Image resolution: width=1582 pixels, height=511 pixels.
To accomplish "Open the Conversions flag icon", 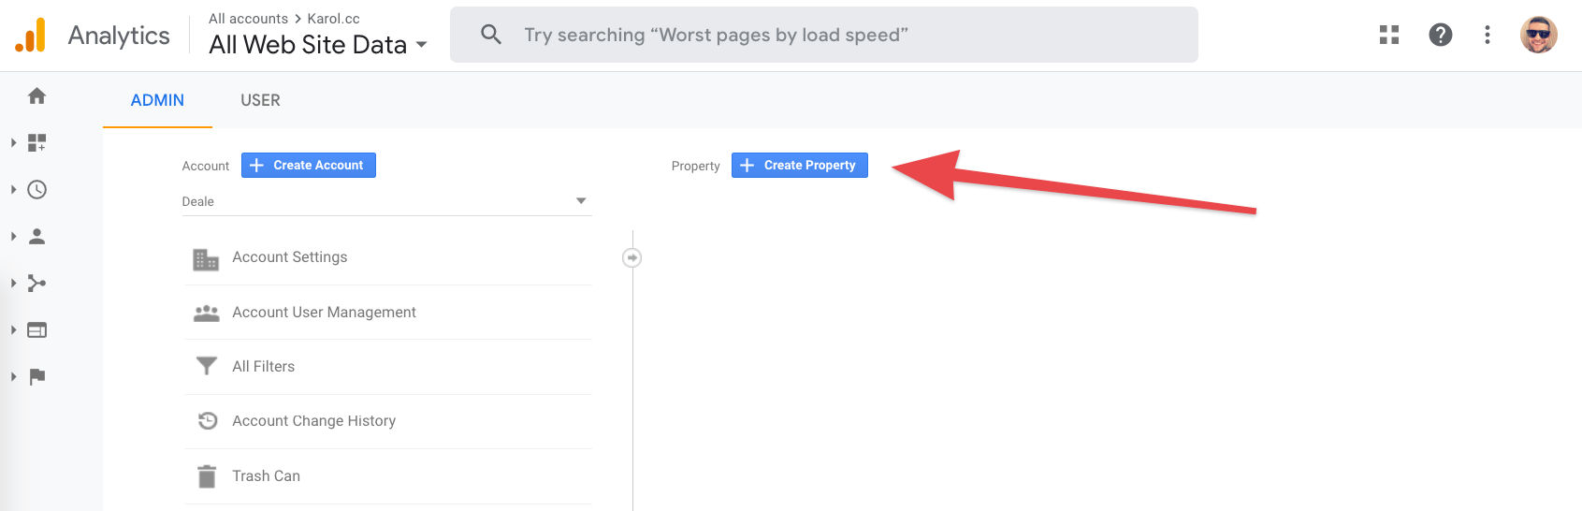I will [36, 376].
